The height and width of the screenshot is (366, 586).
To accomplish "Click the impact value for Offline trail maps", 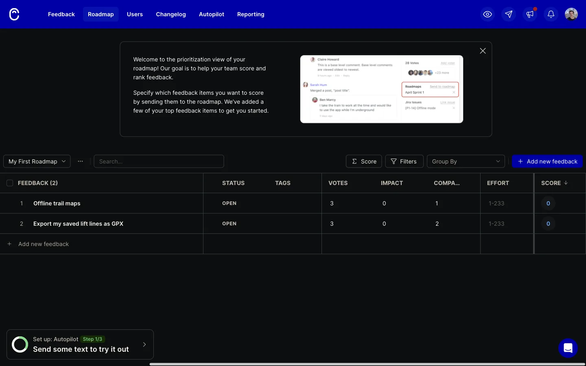I will coord(384,203).
